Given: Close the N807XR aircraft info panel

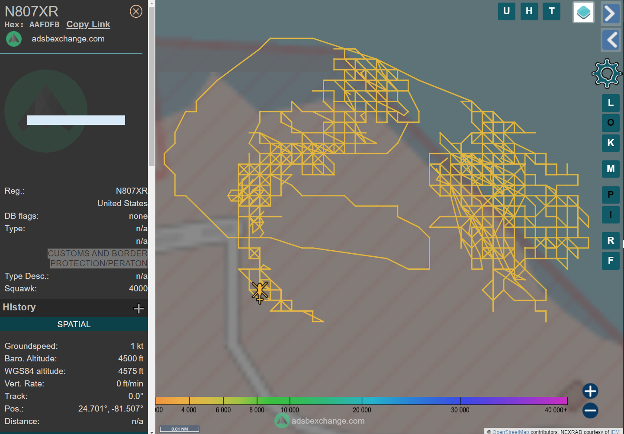Looking at the screenshot, I should [136, 11].
